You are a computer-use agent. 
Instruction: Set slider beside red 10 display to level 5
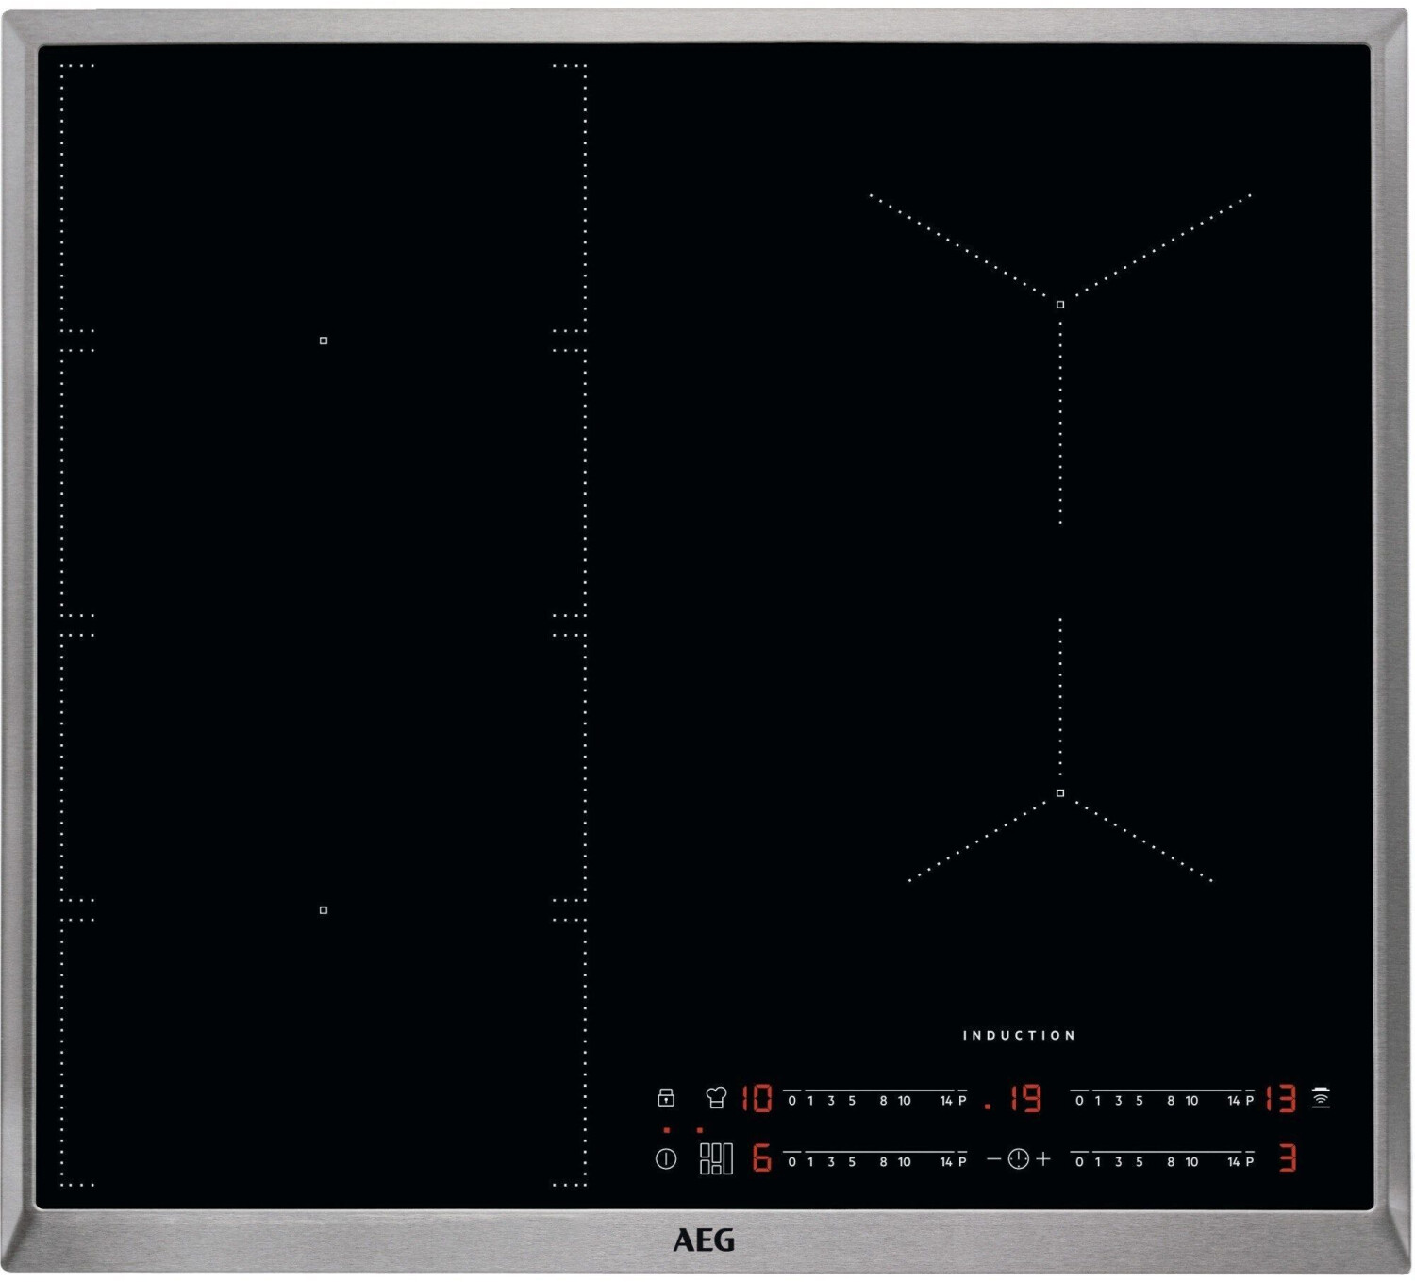click(852, 1100)
